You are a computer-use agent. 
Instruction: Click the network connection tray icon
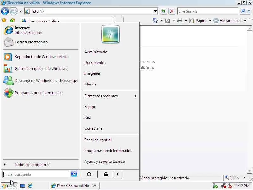tap(224, 186)
